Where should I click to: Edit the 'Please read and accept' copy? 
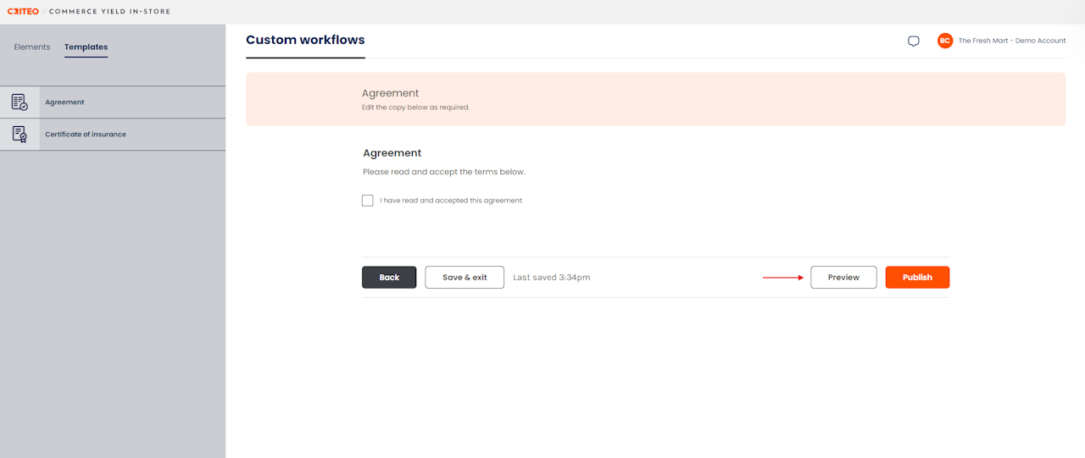443,172
